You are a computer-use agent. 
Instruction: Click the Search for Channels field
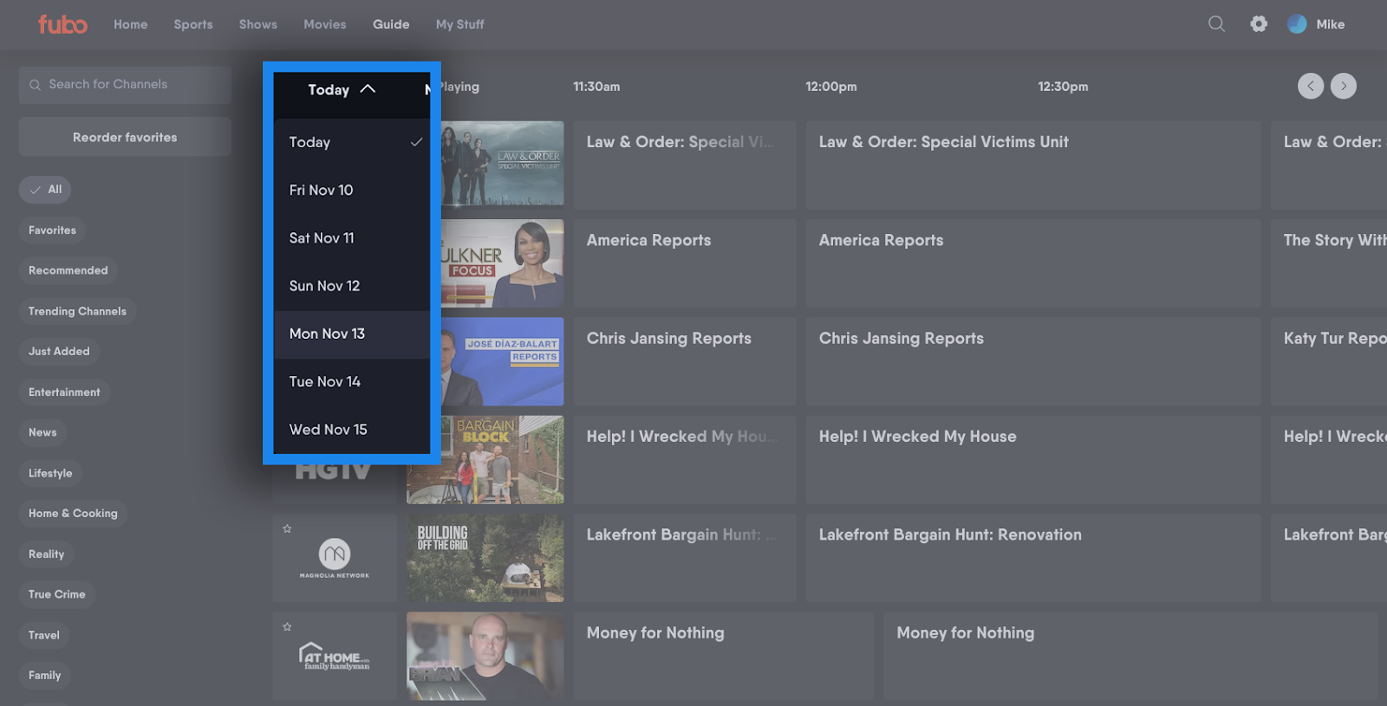(x=125, y=85)
